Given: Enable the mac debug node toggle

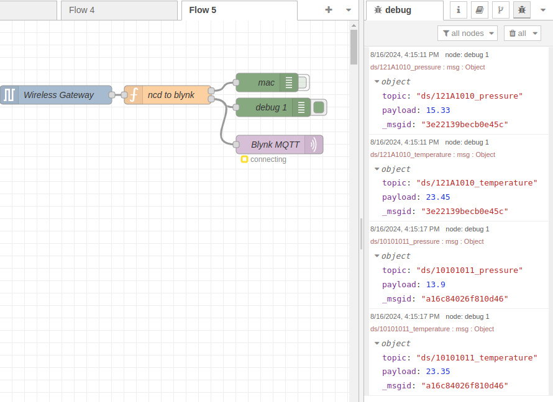Looking at the screenshot, I should (x=303, y=83).
